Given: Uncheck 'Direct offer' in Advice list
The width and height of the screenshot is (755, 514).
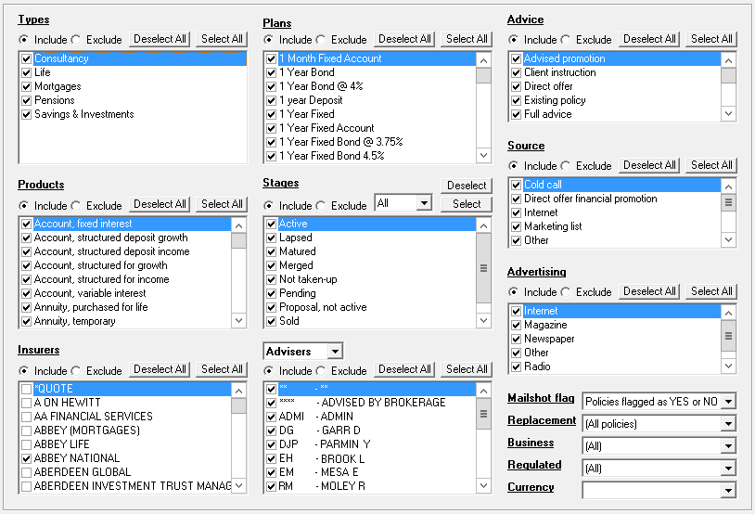Looking at the screenshot, I should tap(517, 86).
